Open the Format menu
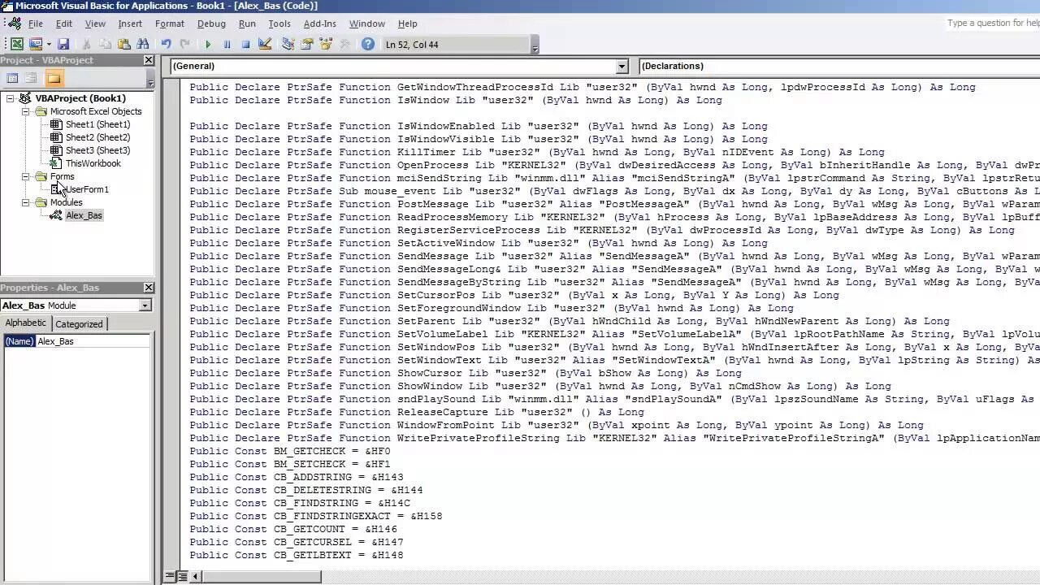 (170, 24)
